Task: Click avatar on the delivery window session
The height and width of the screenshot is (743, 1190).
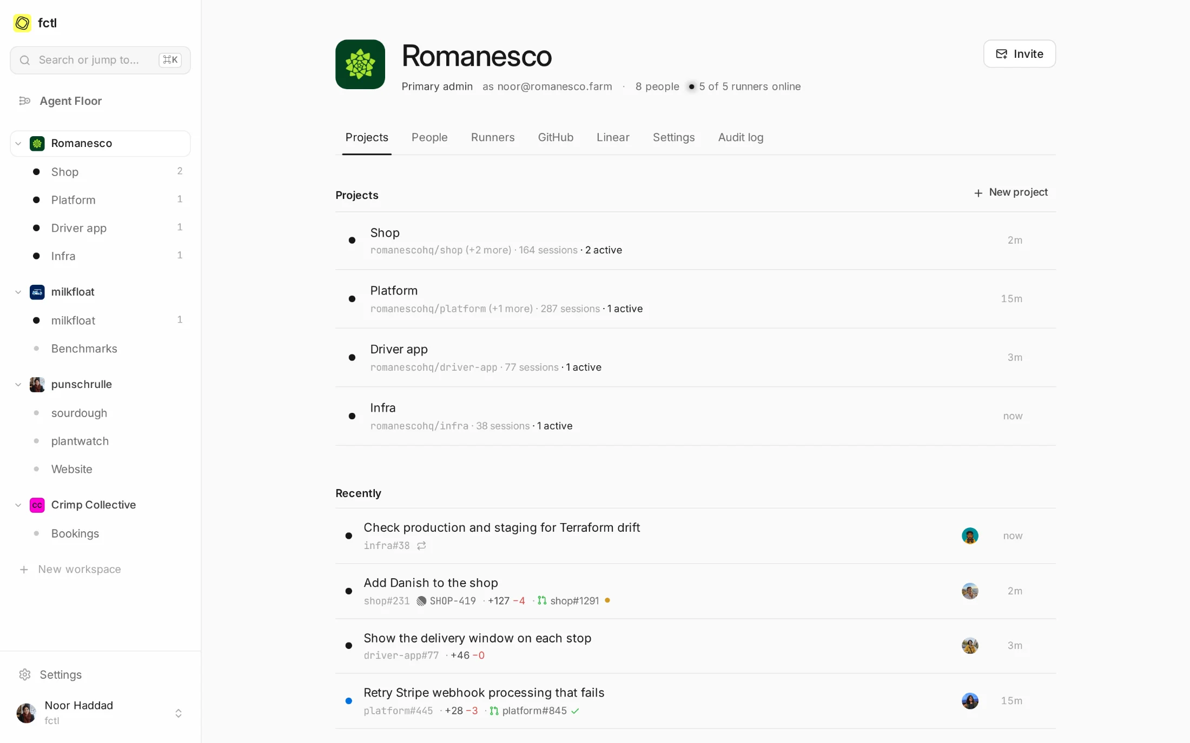Action: coord(970,645)
